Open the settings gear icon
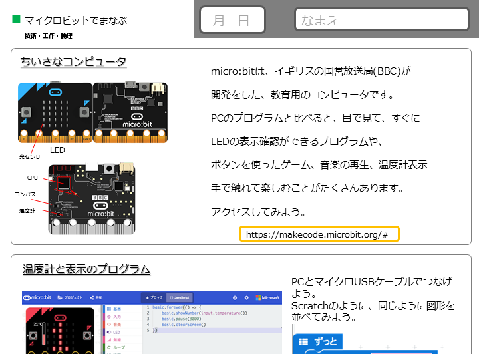479x354 pixels. point(247,298)
